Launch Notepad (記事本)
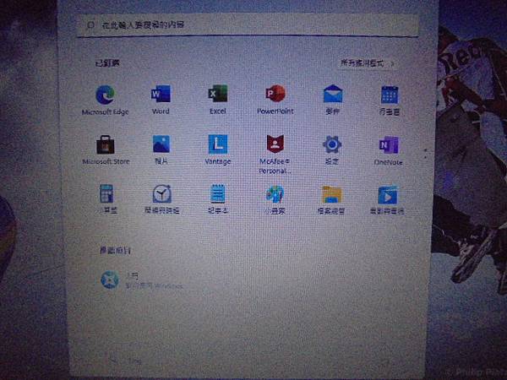The height and width of the screenshot is (380, 507). 218,198
